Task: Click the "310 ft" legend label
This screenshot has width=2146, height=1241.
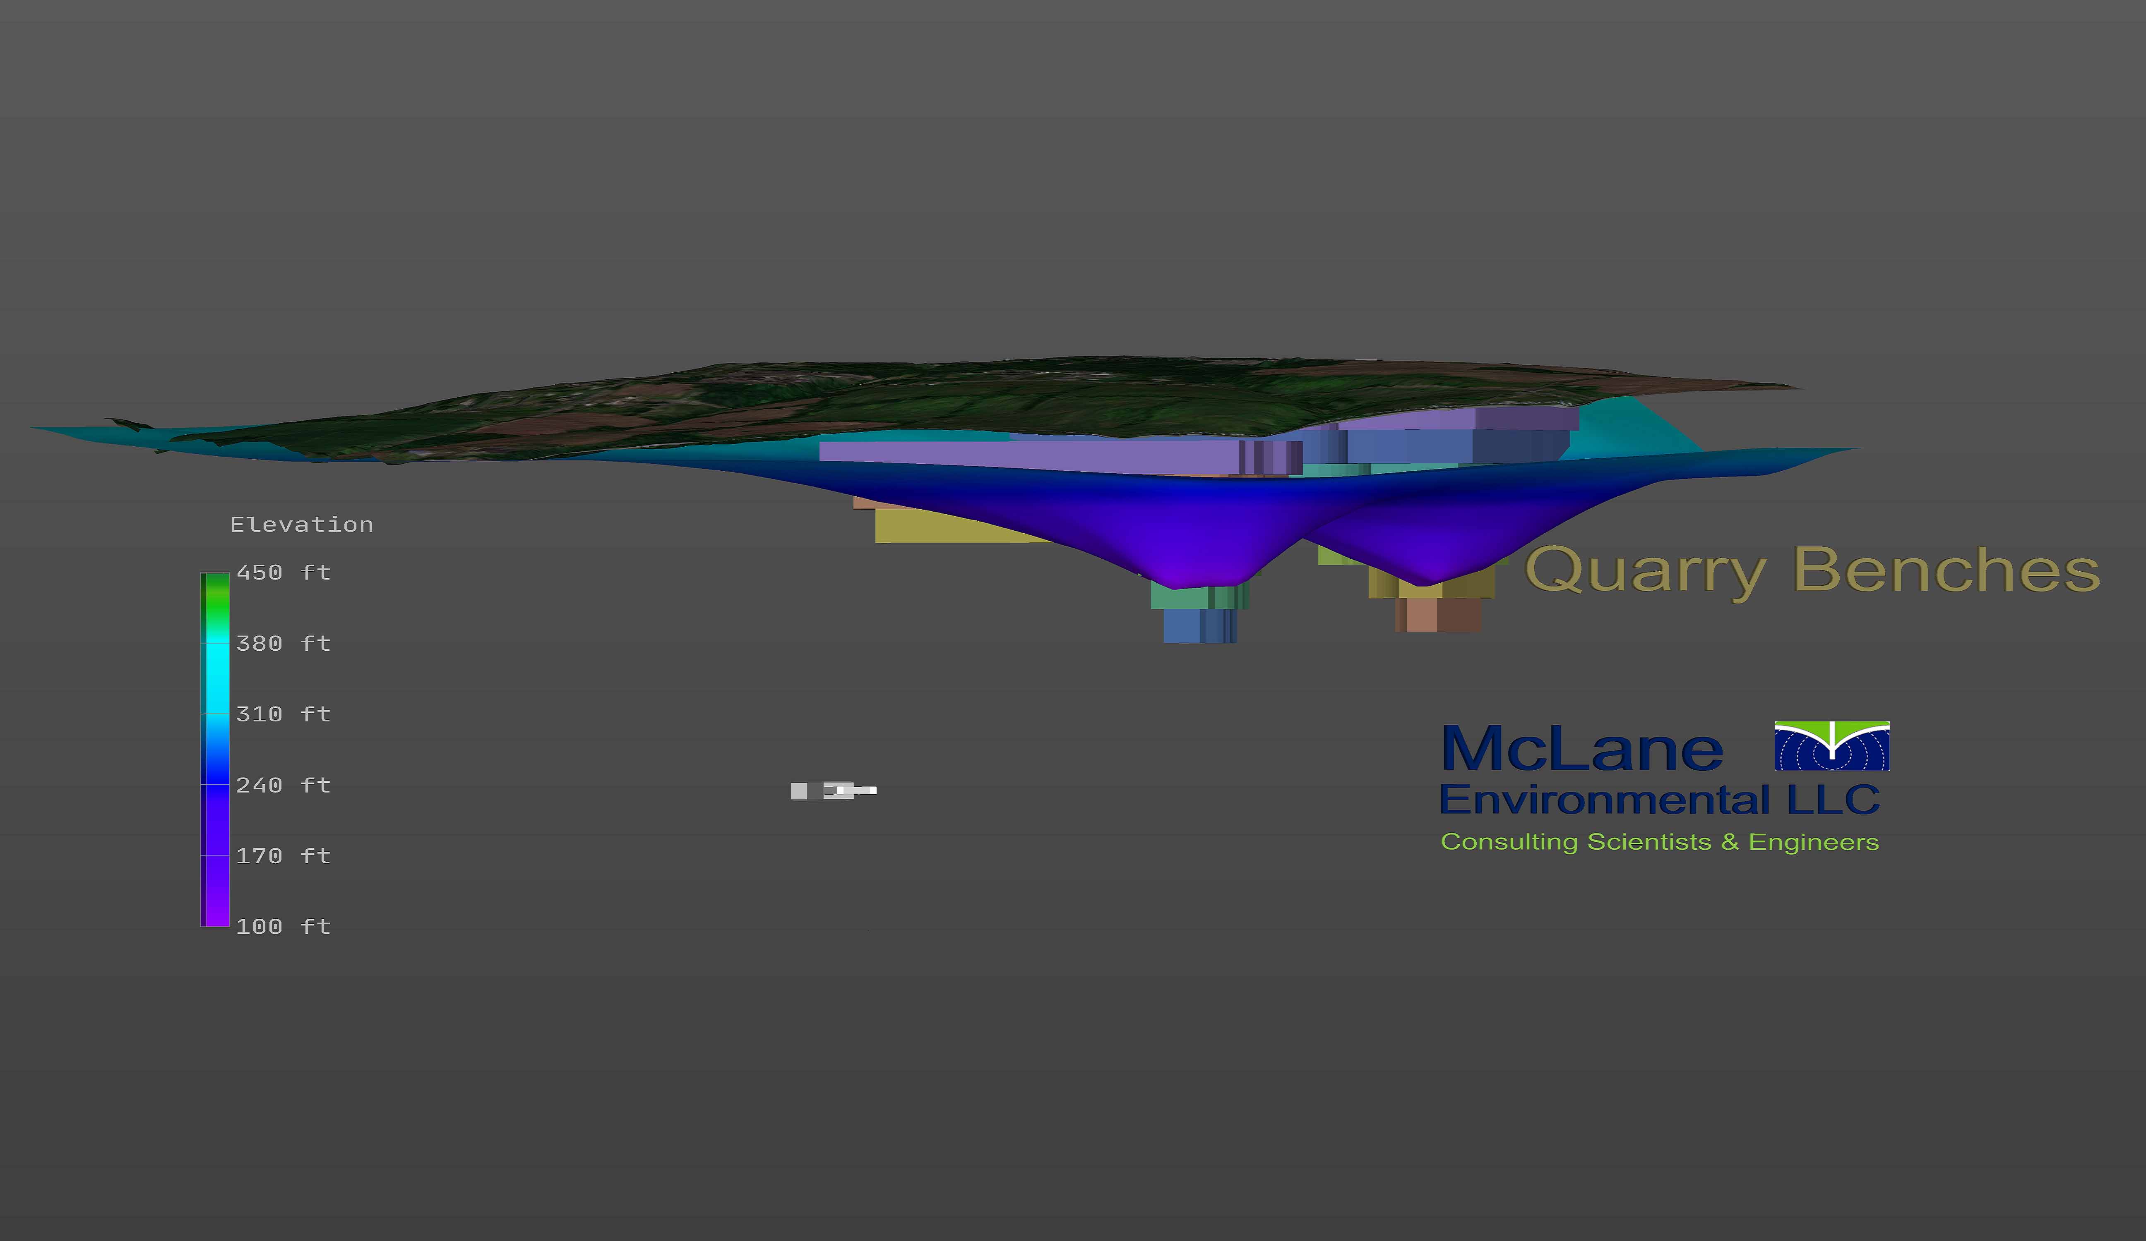Action: (x=283, y=713)
